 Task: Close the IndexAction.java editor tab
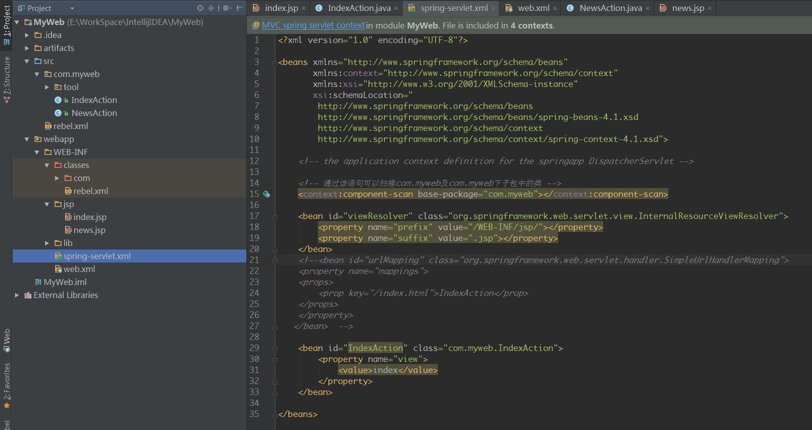click(396, 8)
